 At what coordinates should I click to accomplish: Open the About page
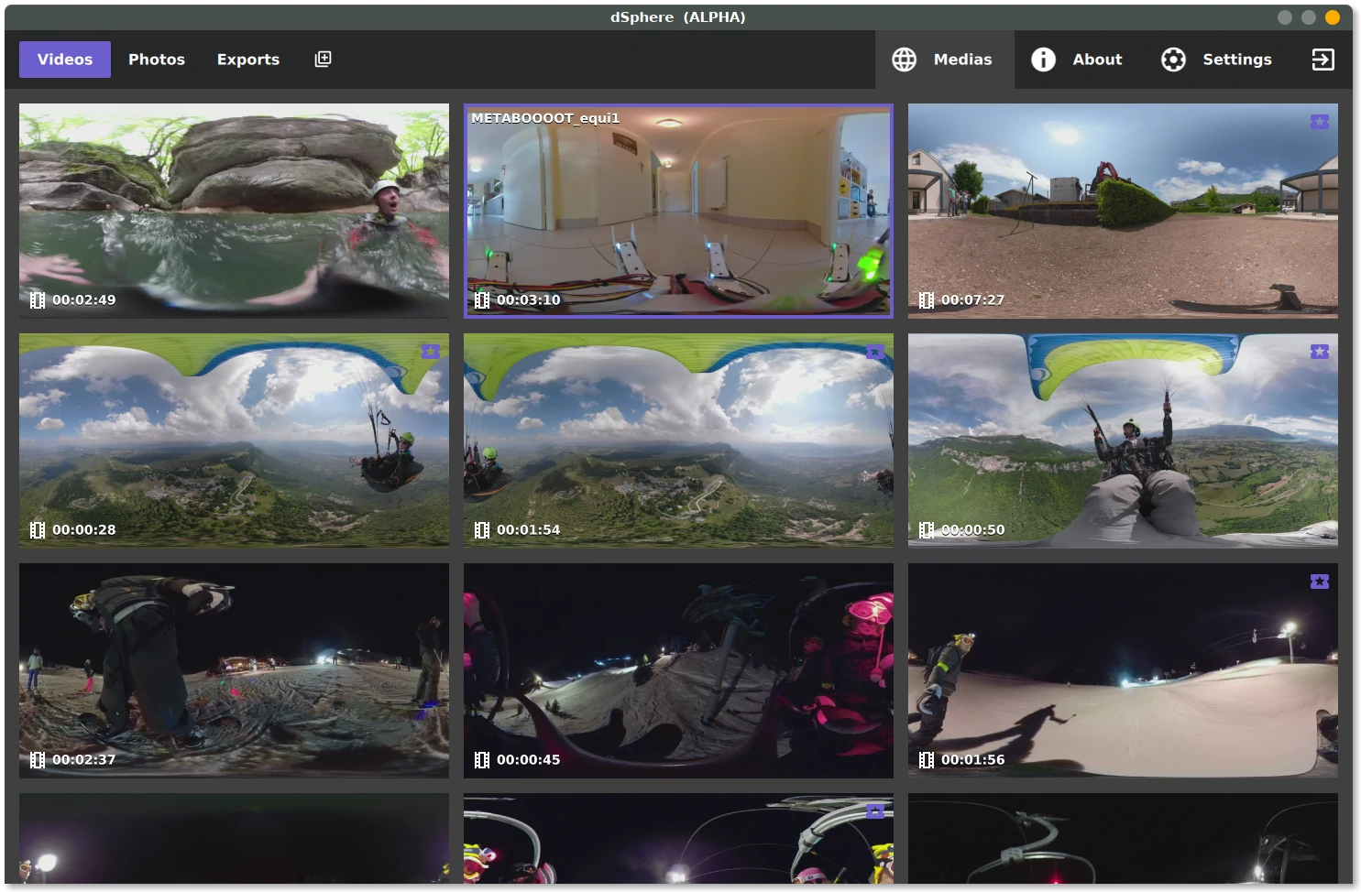(1078, 60)
